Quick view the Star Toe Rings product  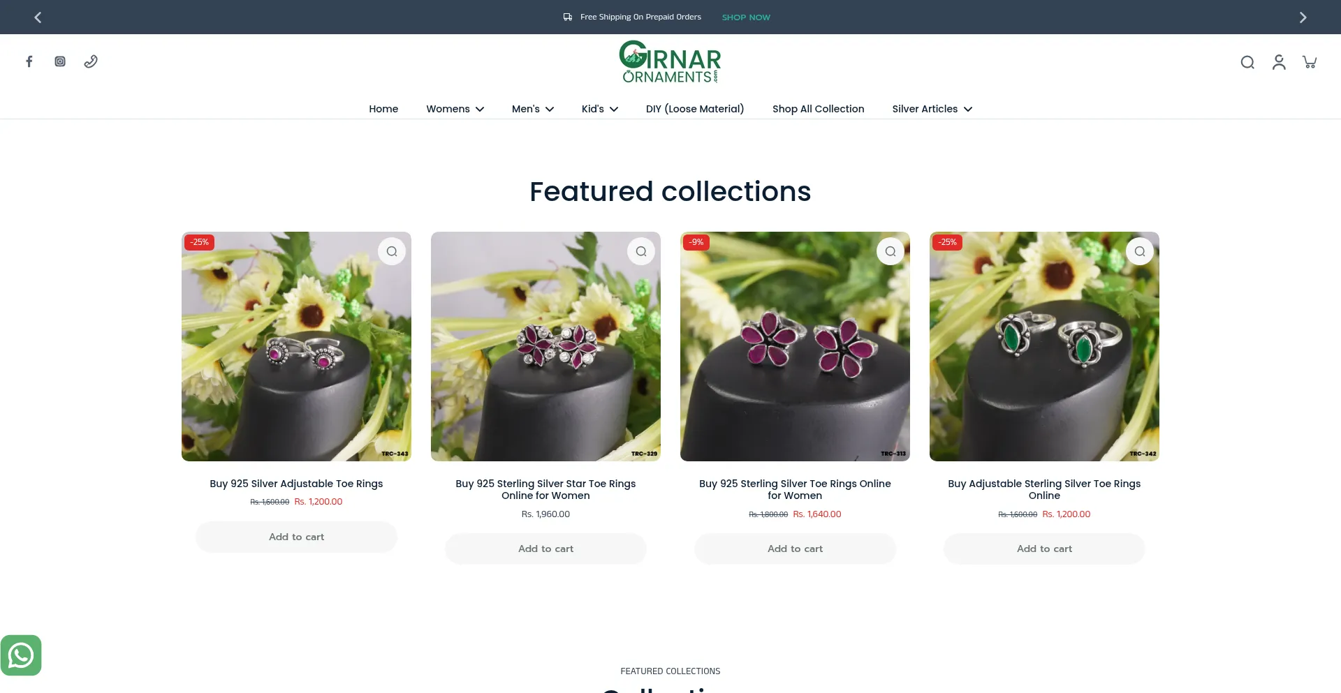coord(641,251)
